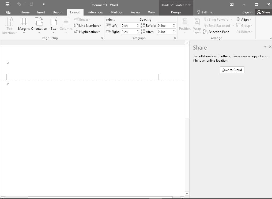The height and width of the screenshot is (199, 272).
Task: Open the Bring Forward dropdown arrow
Action: pos(232,20)
